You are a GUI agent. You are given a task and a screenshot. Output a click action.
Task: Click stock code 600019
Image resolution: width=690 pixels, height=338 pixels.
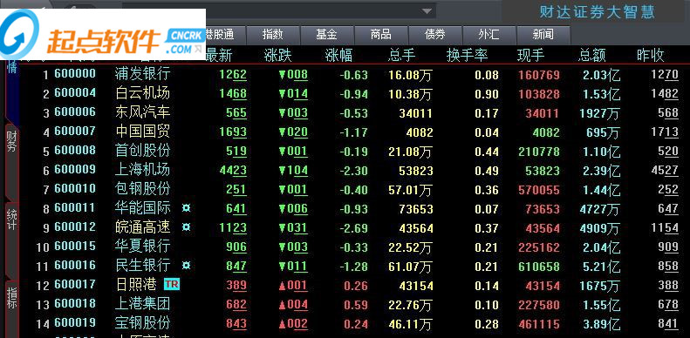[75, 322]
